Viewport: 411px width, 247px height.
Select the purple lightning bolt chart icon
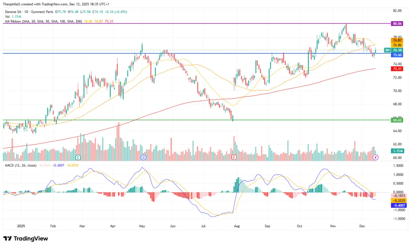click(x=375, y=157)
